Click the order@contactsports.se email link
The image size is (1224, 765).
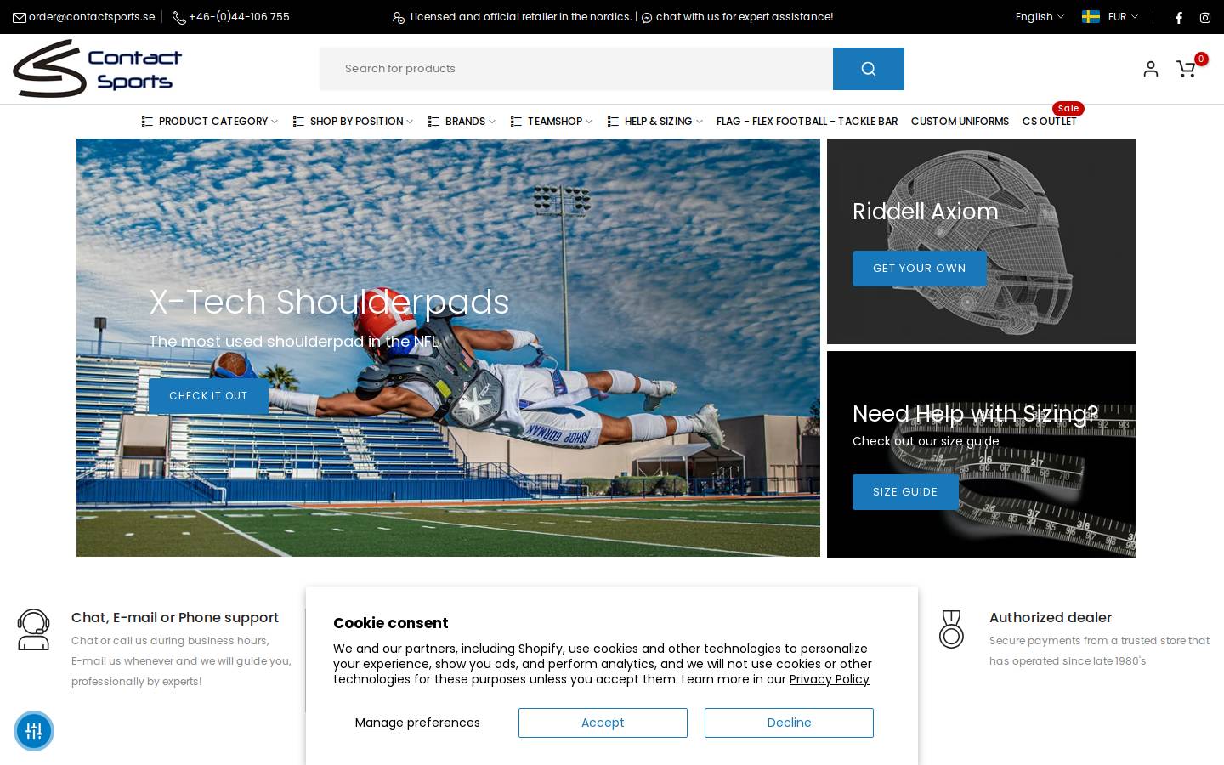(x=92, y=17)
